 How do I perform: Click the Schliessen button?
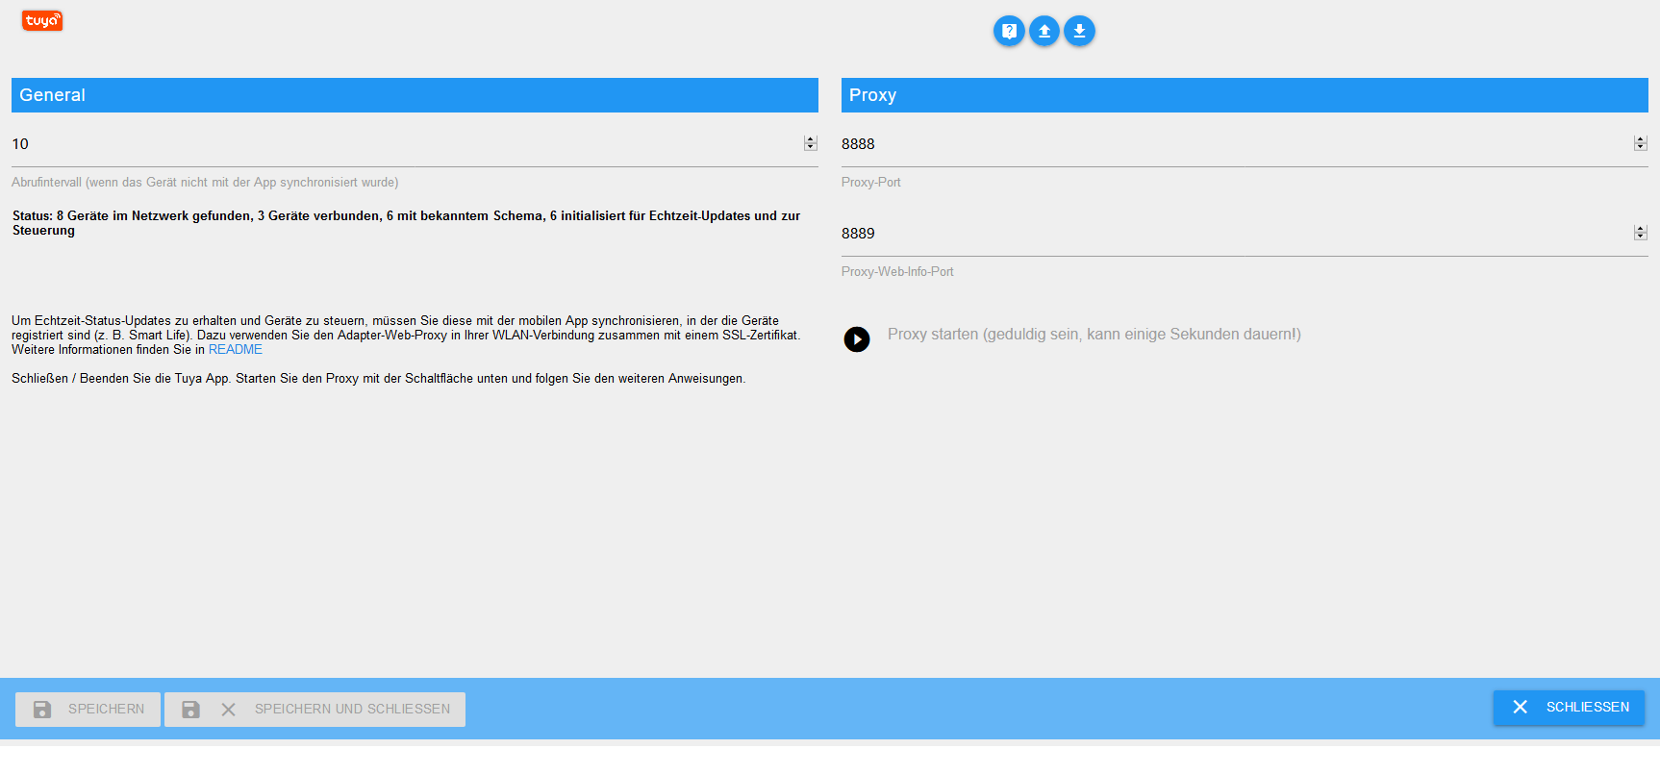(x=1569, y=708)
